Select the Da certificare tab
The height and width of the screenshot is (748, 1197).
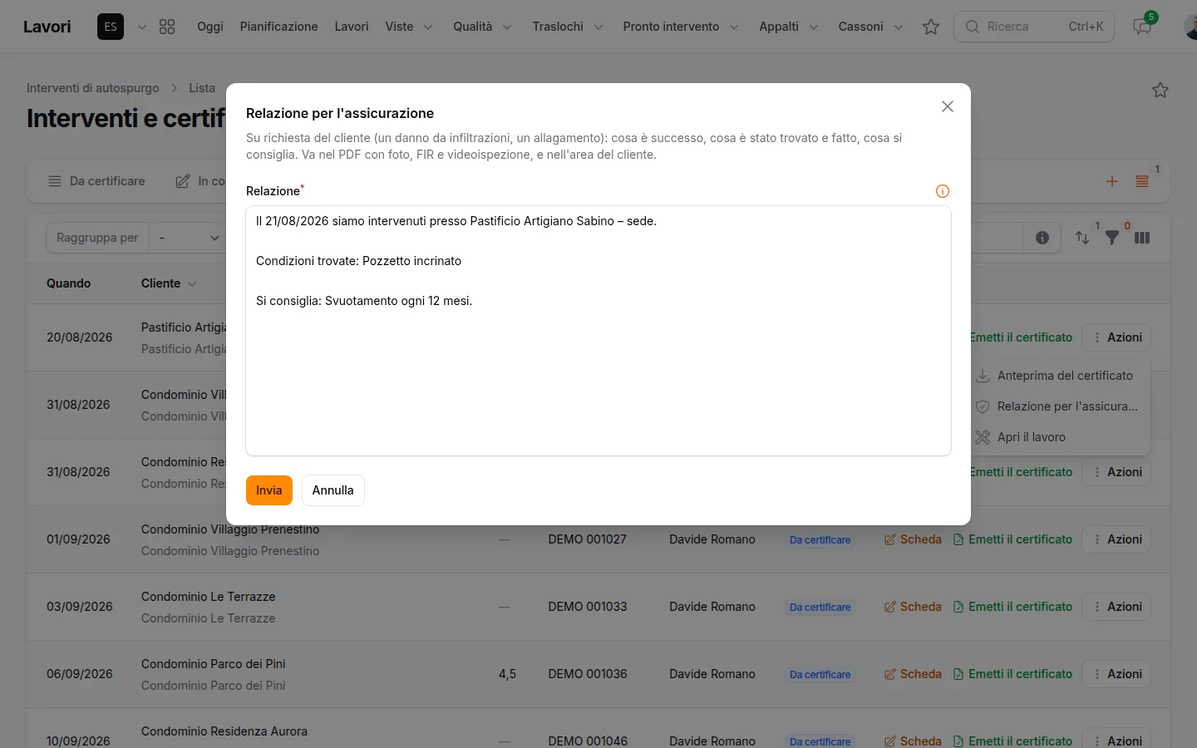[96, 181]
